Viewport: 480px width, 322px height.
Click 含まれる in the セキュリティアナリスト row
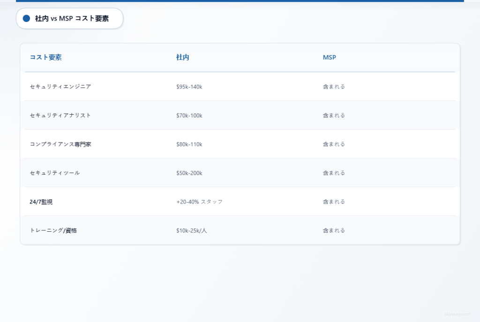(334, 116)
